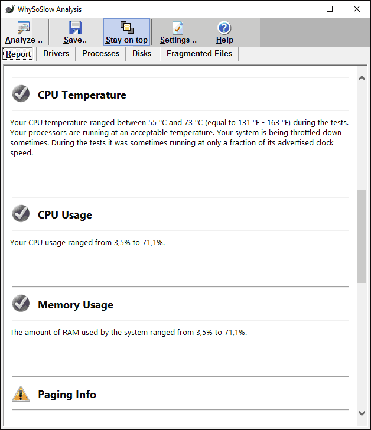
Task: Show the Fragmented Files tab
Action: pos(199,54)
